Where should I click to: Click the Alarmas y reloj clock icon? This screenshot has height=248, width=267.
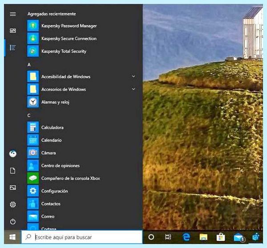point(33,102)
